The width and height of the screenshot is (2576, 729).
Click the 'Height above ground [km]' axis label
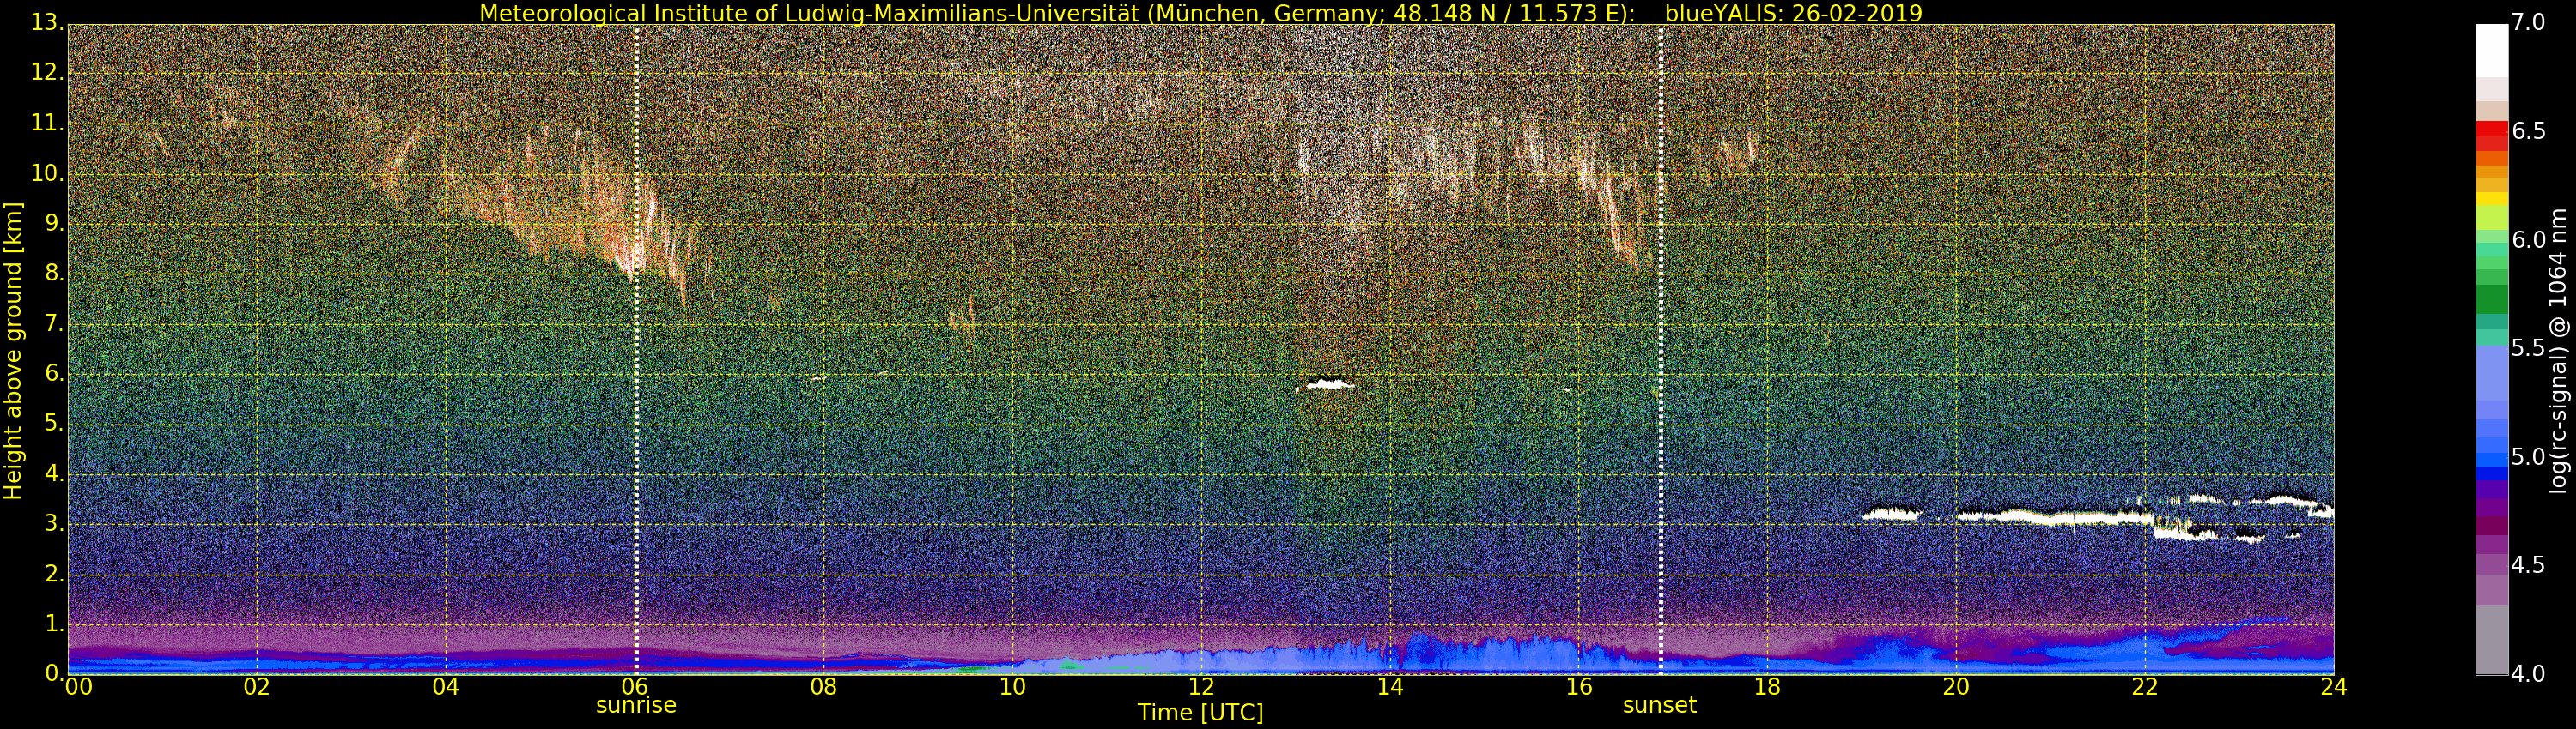coord(13,351)
